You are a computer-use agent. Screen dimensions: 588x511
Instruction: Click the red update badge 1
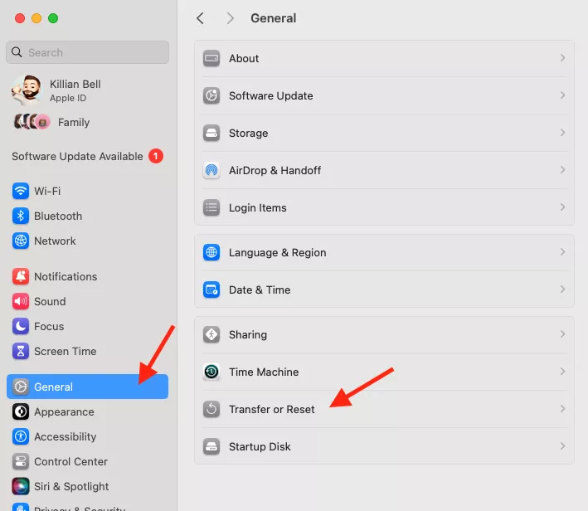(156, 156)
